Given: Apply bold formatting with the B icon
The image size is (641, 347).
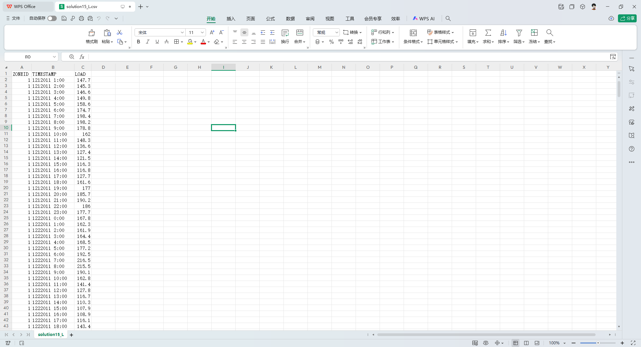Looking at the screenshot, I should click(x=139, y=42).
